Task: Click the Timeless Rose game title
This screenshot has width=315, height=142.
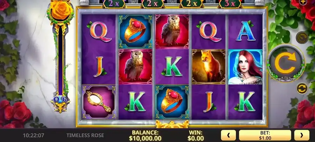Action: pos(85,135)
